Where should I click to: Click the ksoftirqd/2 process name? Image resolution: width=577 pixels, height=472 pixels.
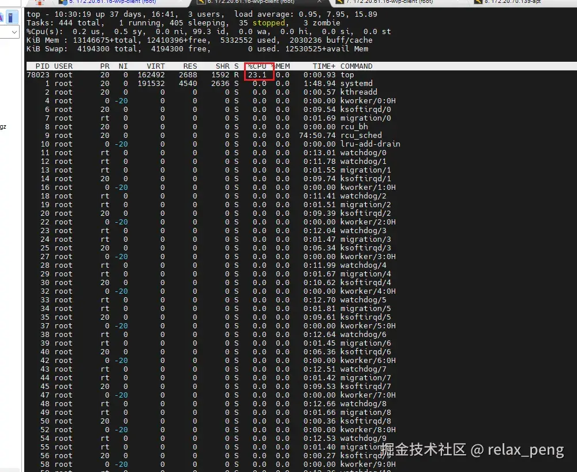(365, 213)
